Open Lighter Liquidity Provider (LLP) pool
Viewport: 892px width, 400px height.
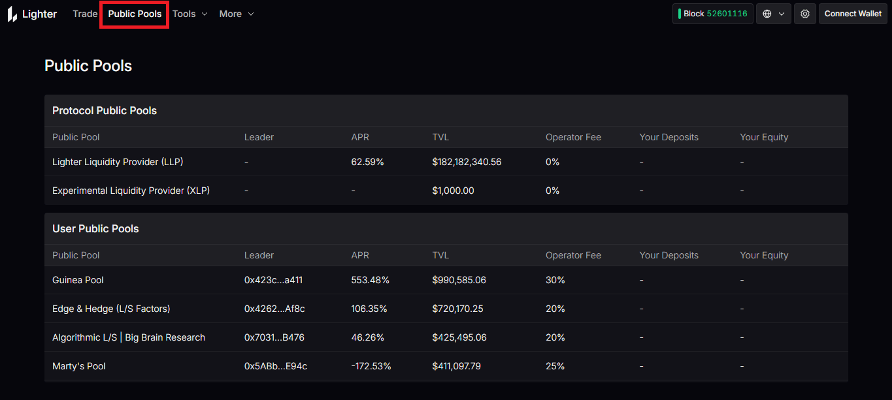113,162
